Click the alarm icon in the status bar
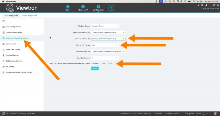The height and width of the screenshot is (116, 220). [x=212, y=114]
